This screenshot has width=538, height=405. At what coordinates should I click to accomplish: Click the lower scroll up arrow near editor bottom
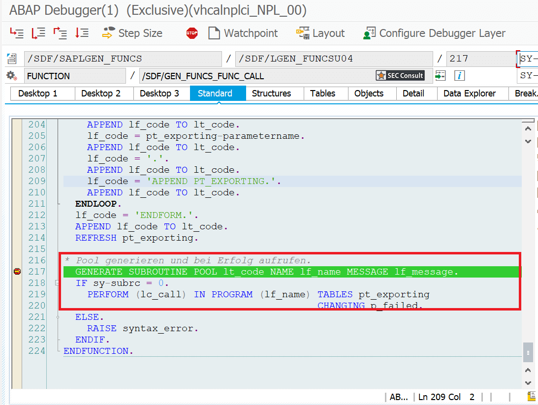[528, 371]
